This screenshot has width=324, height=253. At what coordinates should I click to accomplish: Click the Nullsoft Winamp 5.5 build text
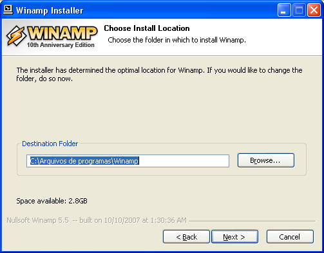pos(97,220)
